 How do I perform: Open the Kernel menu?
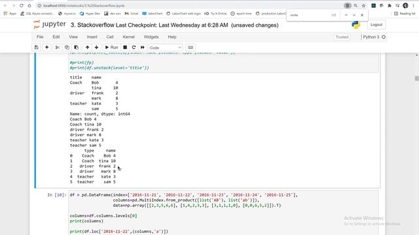tap(128, 37)
